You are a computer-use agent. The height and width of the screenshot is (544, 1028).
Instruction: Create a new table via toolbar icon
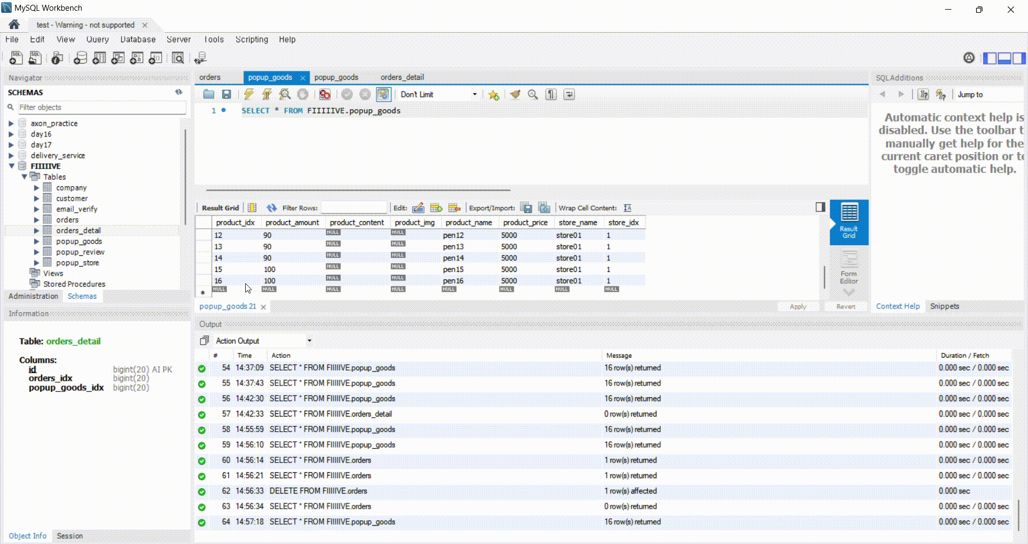[99, 58]
